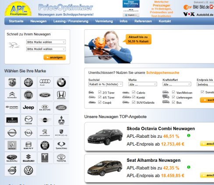Viewport: 214px width, 185px height.
Task: Toggle the Lieferwagen checkbox
Action: click(x=173, y=97)
